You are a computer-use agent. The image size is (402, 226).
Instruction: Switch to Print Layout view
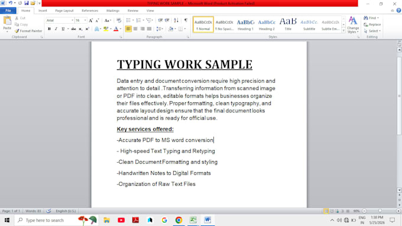point(326,211)
